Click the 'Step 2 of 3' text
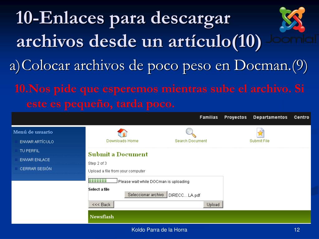This screenshot has height=239, width=319. coord(97,163)
